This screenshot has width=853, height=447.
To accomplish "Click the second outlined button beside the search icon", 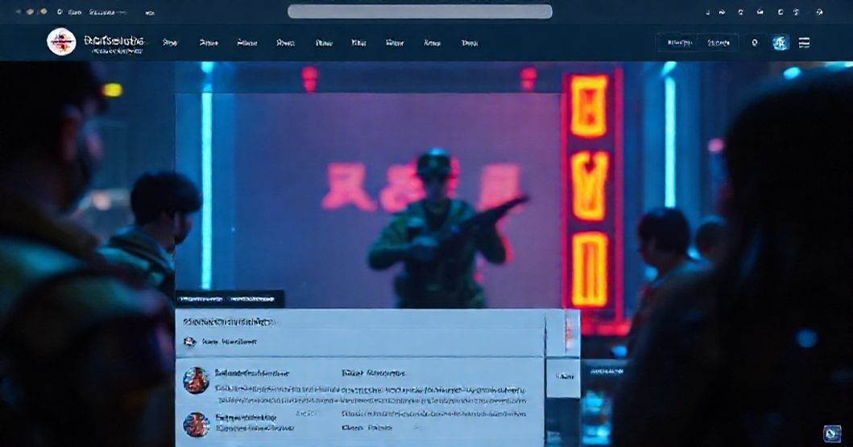I will coord(718,43).
